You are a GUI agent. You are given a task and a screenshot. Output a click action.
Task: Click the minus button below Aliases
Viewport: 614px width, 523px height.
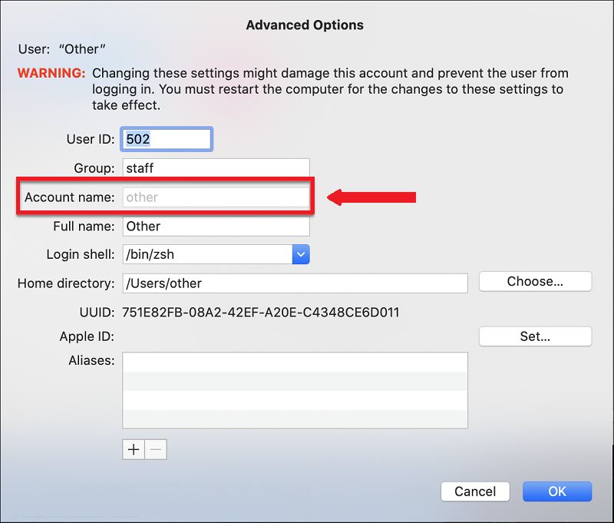[x=155, y=450]
